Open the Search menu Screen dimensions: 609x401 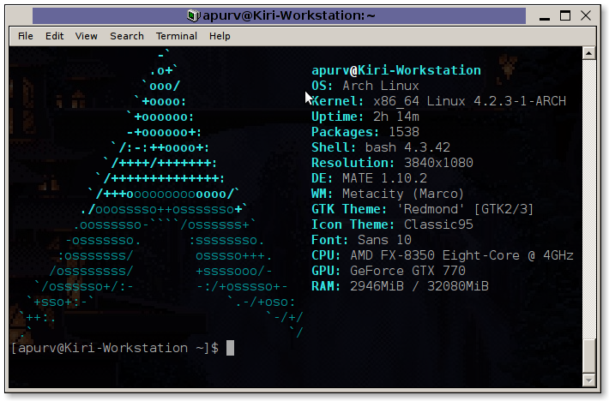pos(127,36)
